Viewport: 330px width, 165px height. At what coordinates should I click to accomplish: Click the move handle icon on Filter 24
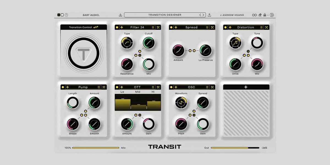coord(122,27)
